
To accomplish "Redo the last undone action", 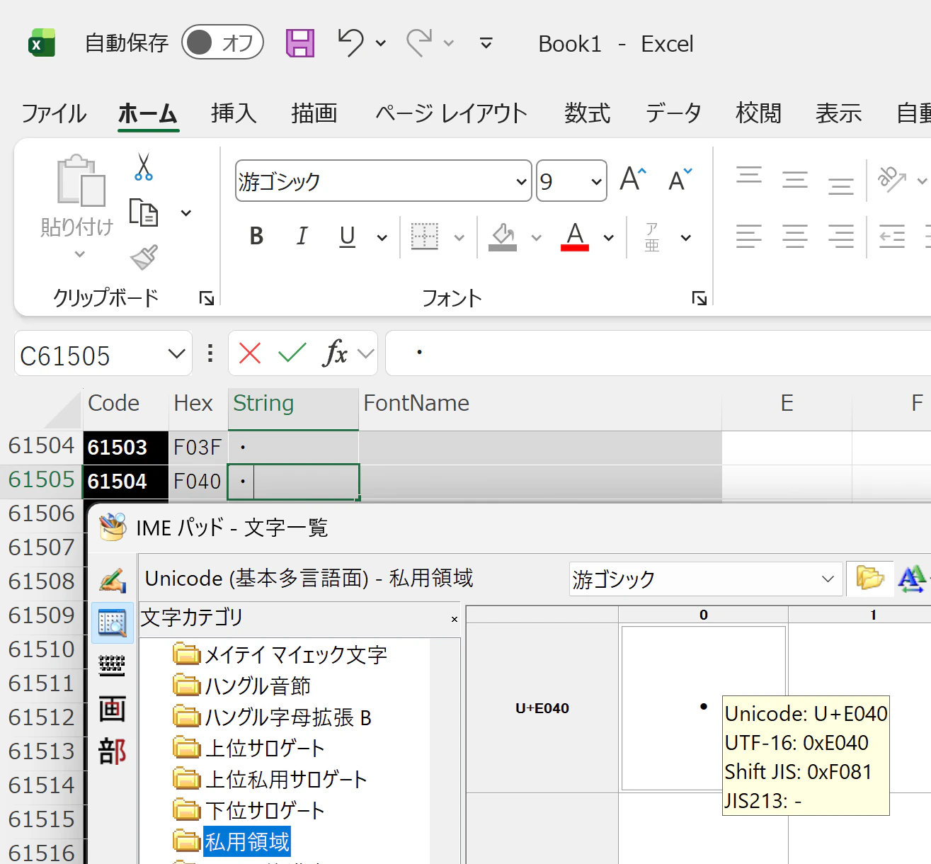I will click(x=419, y=42).
